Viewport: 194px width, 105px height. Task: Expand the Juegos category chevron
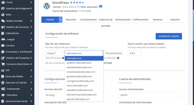pyautogui.click(x=31, y=39)
